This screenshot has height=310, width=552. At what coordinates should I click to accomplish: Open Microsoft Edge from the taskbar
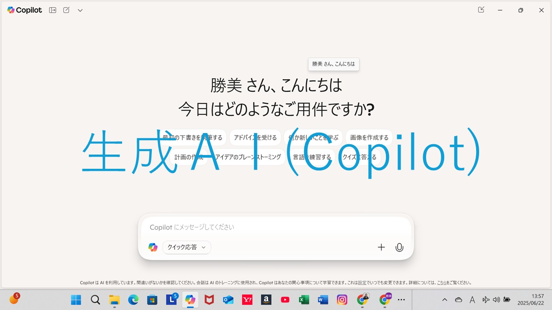pyautogui.click(x=133, y=300)
